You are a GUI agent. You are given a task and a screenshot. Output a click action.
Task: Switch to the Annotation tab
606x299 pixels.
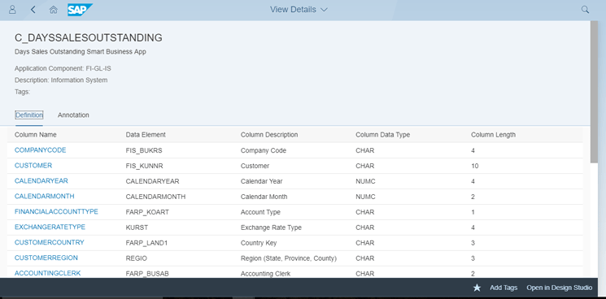[73, 115]
